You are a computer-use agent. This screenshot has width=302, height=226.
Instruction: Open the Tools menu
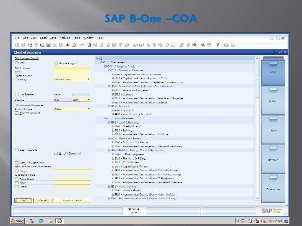tap(77, 38)
